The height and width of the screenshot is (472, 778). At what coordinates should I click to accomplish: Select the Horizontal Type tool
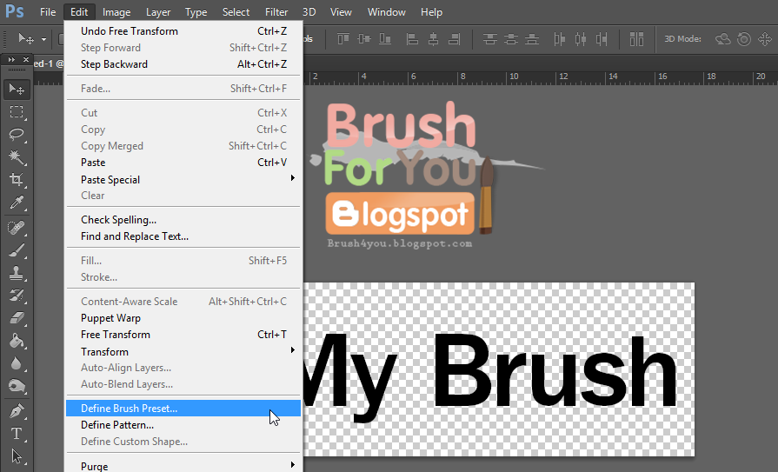pyautogui.click(x=17, y=434)
